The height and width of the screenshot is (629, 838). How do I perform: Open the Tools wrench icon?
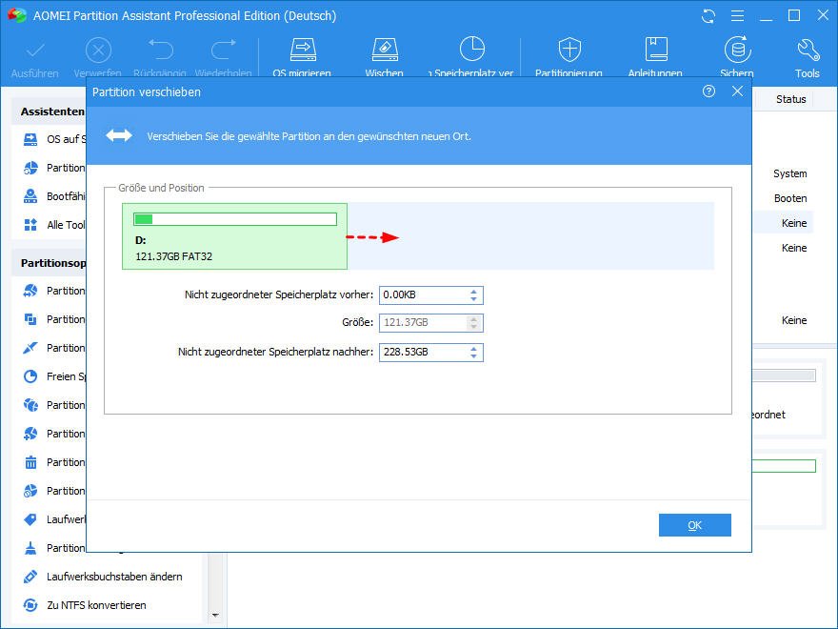808,50
